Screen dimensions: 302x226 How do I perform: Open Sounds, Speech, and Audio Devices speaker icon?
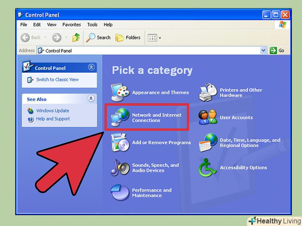(120, 168)
